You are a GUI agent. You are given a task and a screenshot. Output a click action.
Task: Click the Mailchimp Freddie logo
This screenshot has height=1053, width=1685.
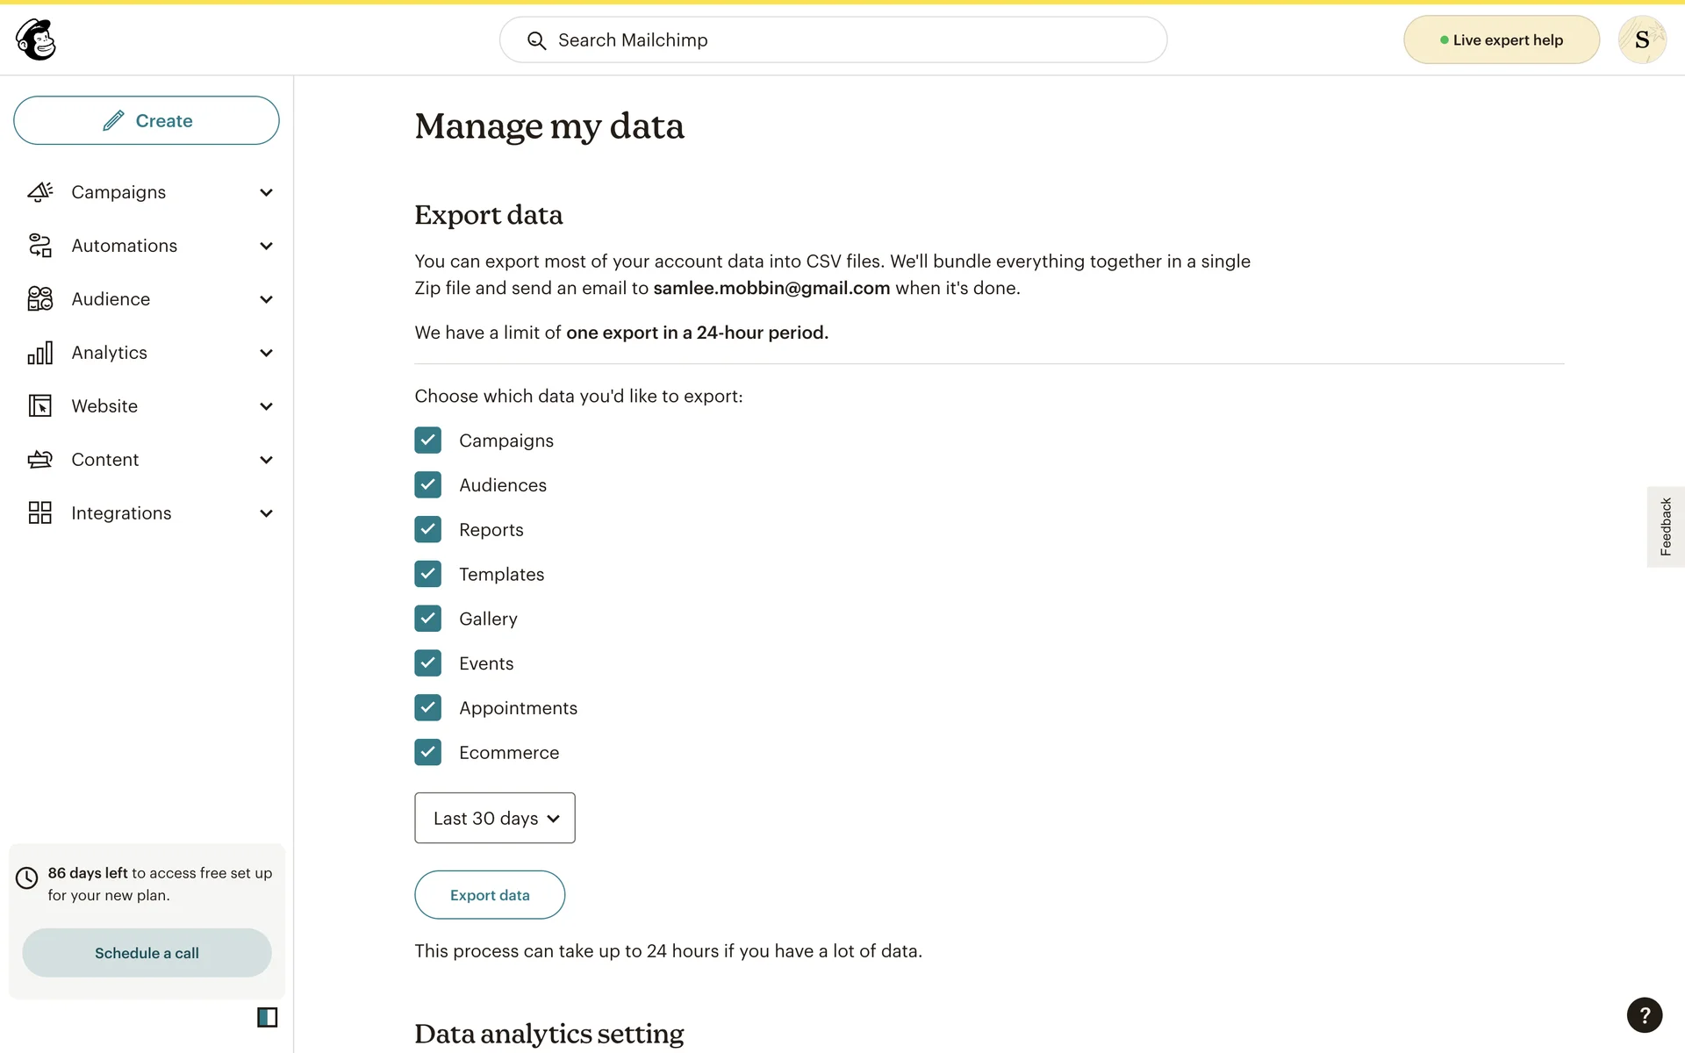[36, 39]
